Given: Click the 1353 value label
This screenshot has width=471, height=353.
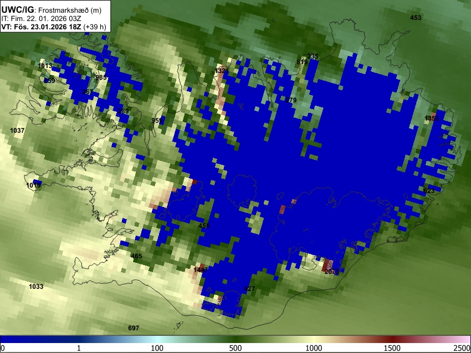Looking at the screenshot, I should click(x=432, y=118).
